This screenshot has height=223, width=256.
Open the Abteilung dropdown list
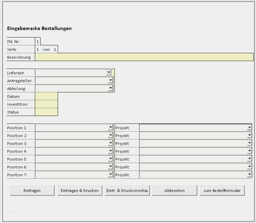tap(111, 88)
